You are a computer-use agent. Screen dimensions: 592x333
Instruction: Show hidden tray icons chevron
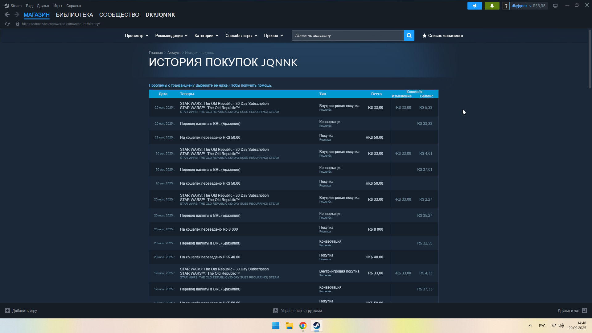(530, 326)
